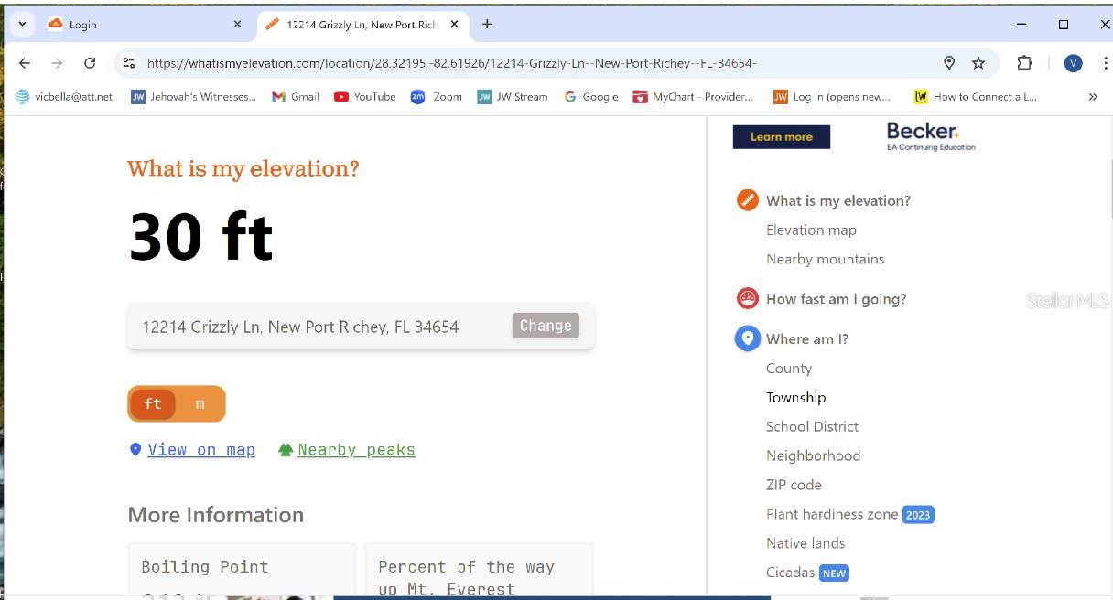Open the tab search dropdown arrow
1113x600 pixels.
coord(21,24)
